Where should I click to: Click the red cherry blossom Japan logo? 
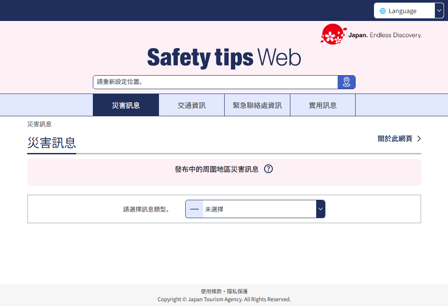[334, 34]
